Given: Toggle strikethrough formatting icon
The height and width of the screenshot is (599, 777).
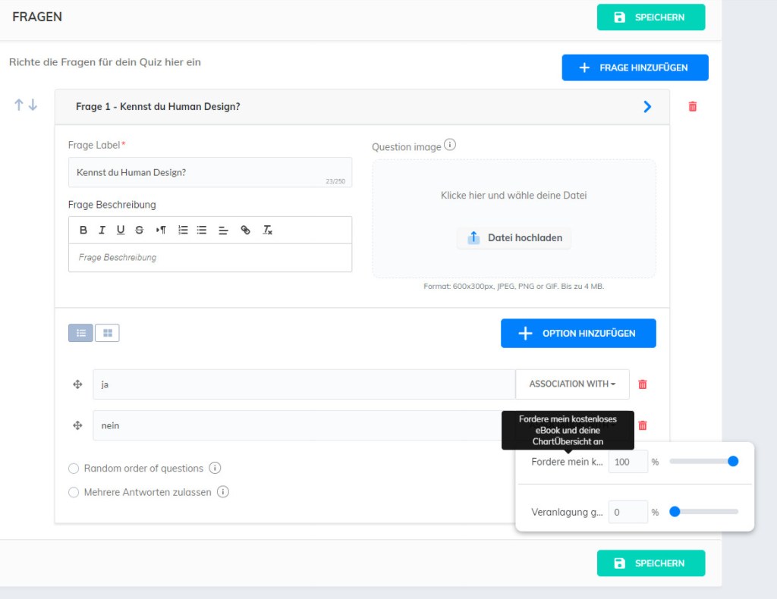Looking at the screenshot, I should (x=139, y=231).
